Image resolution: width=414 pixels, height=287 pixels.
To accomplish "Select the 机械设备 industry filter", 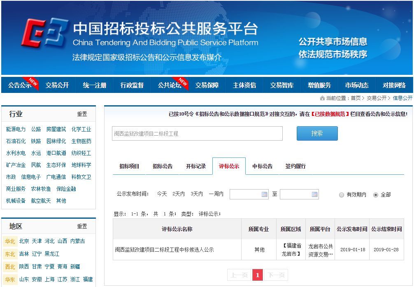I will click(16, 201).
